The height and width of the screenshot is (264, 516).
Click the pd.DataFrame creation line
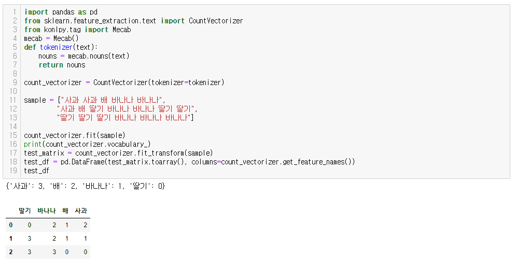coord(189,162)
